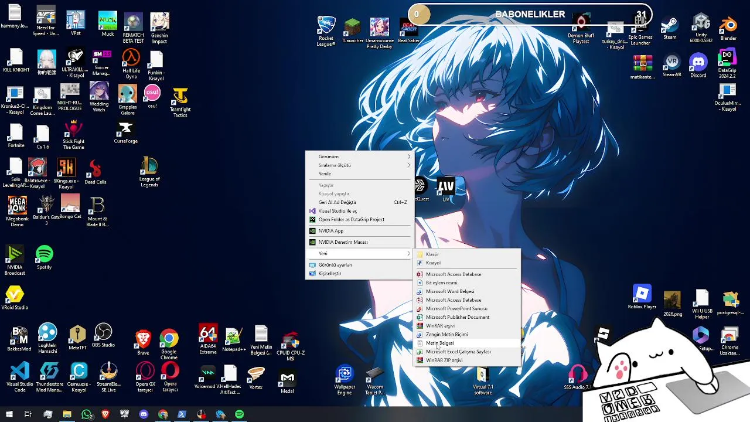Open NVIDIA App from context menu
Viewport: 750px width, 422px height.
(359, 231)
